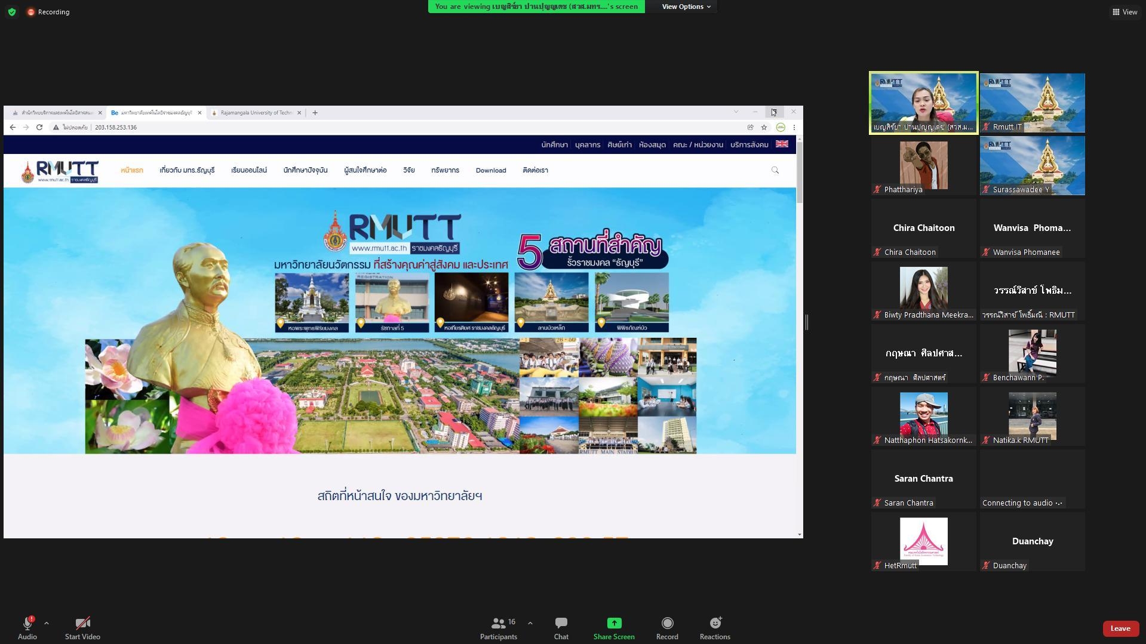Open ทรัพยากร menu item
Viewport: 1146px width, 644px height.
click(445, 170)
